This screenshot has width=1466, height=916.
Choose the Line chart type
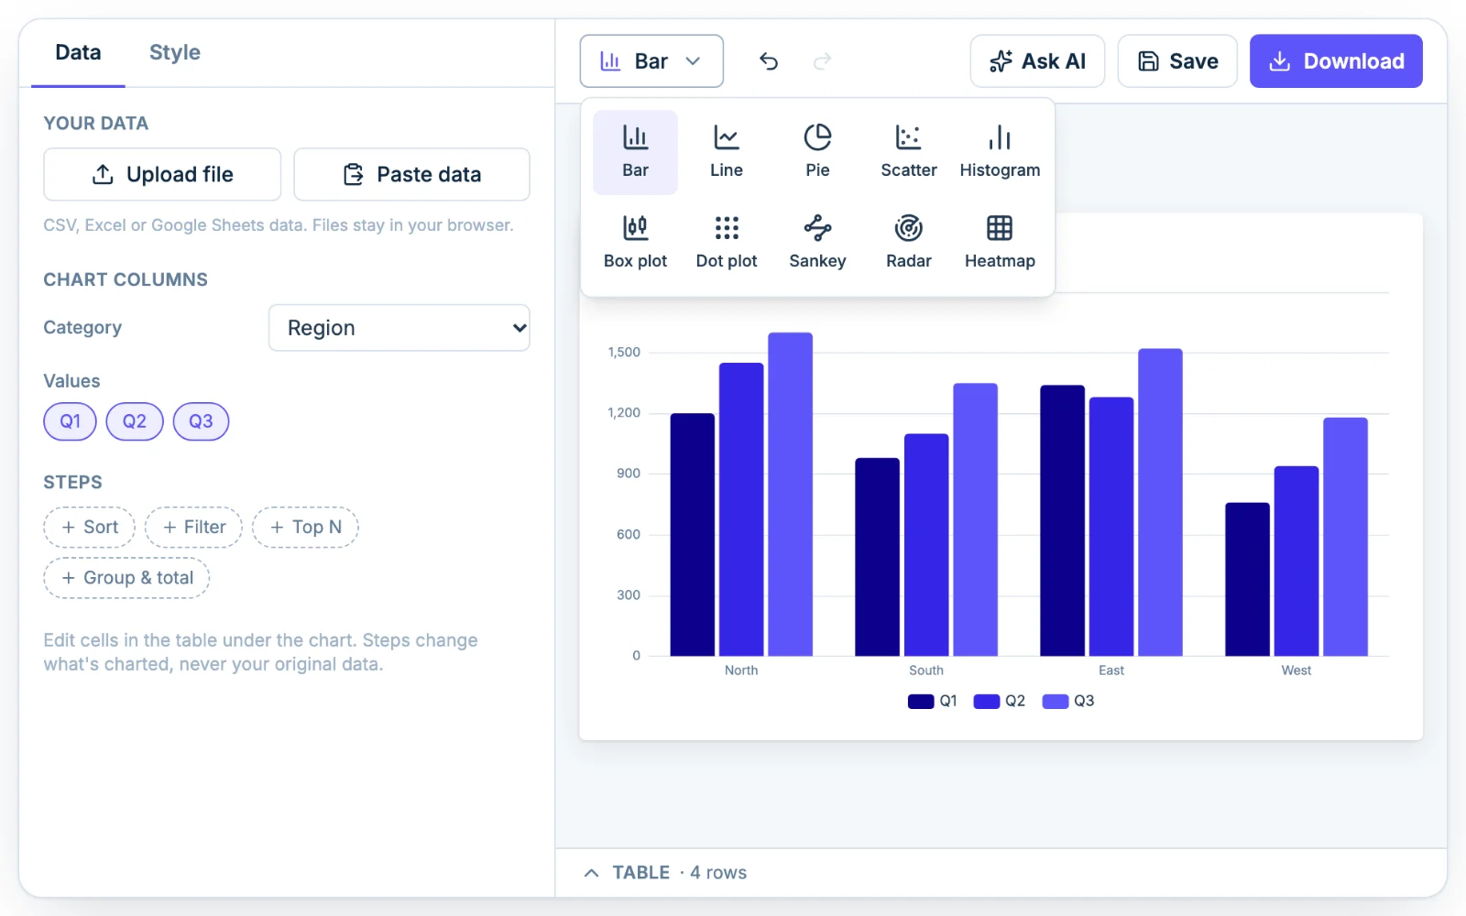point(727,152)
